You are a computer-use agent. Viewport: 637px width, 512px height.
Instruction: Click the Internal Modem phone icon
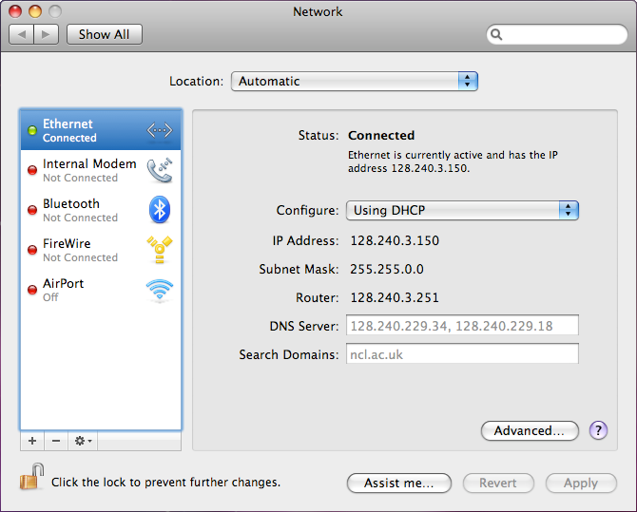159,170
